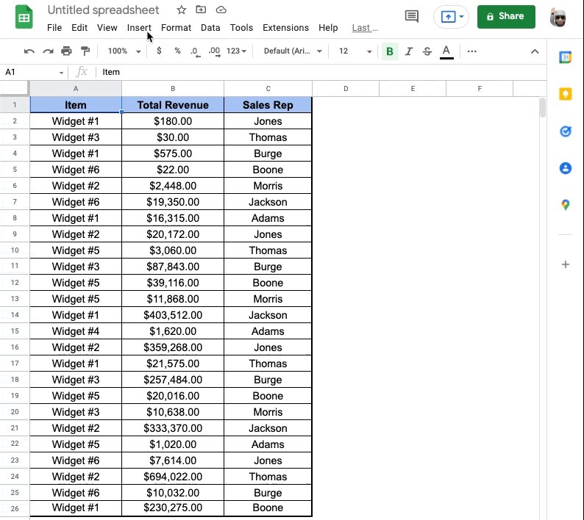The height and width of the screenshot is (520, 584).
Task: Print the spreadsheet
Action: click(67, 51)
